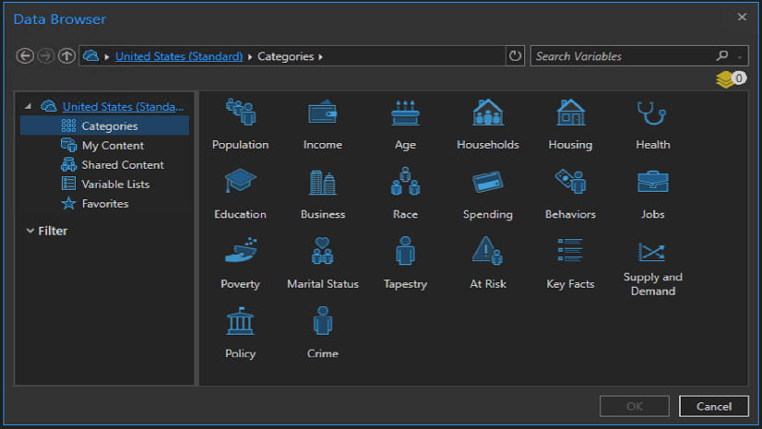Open the Spending credit card category
The height and width of the screenshot is (429, 762).
coord(487,183)
